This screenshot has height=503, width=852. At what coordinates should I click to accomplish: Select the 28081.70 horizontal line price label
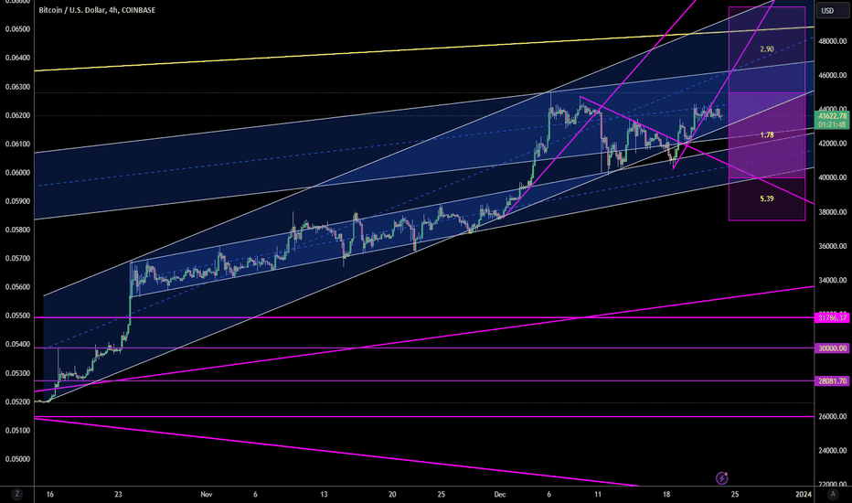coord(832,381)
